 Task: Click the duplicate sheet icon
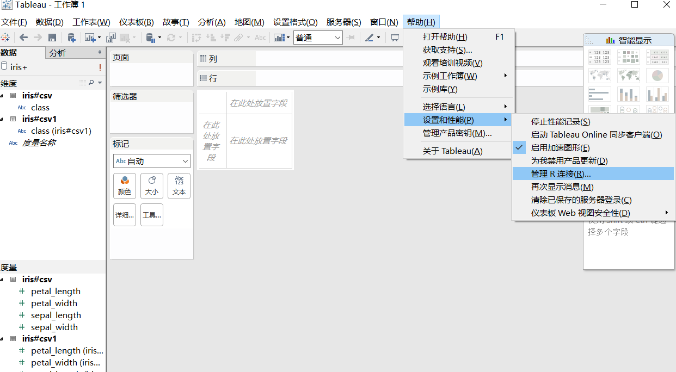[x=111, y=38]
